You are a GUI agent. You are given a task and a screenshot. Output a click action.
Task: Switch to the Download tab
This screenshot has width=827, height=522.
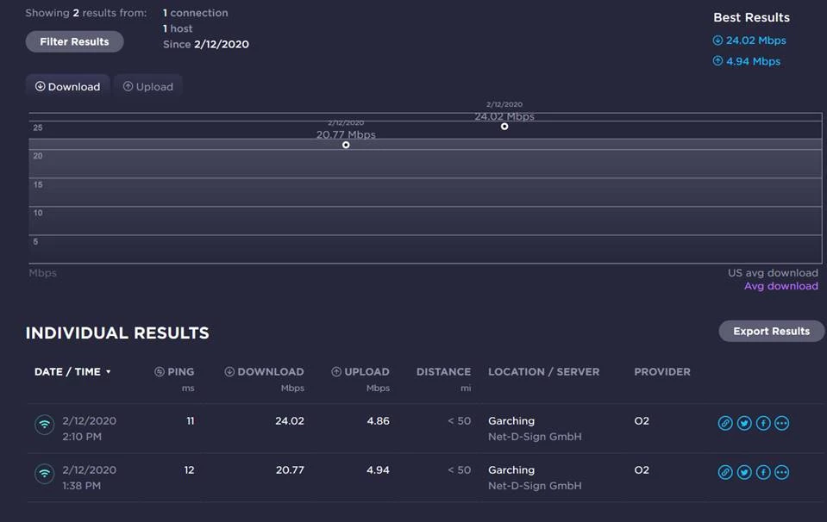tap(67, 86)
